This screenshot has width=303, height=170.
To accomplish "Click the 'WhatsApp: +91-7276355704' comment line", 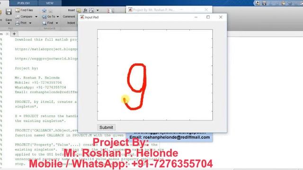I will pos(40,87).
